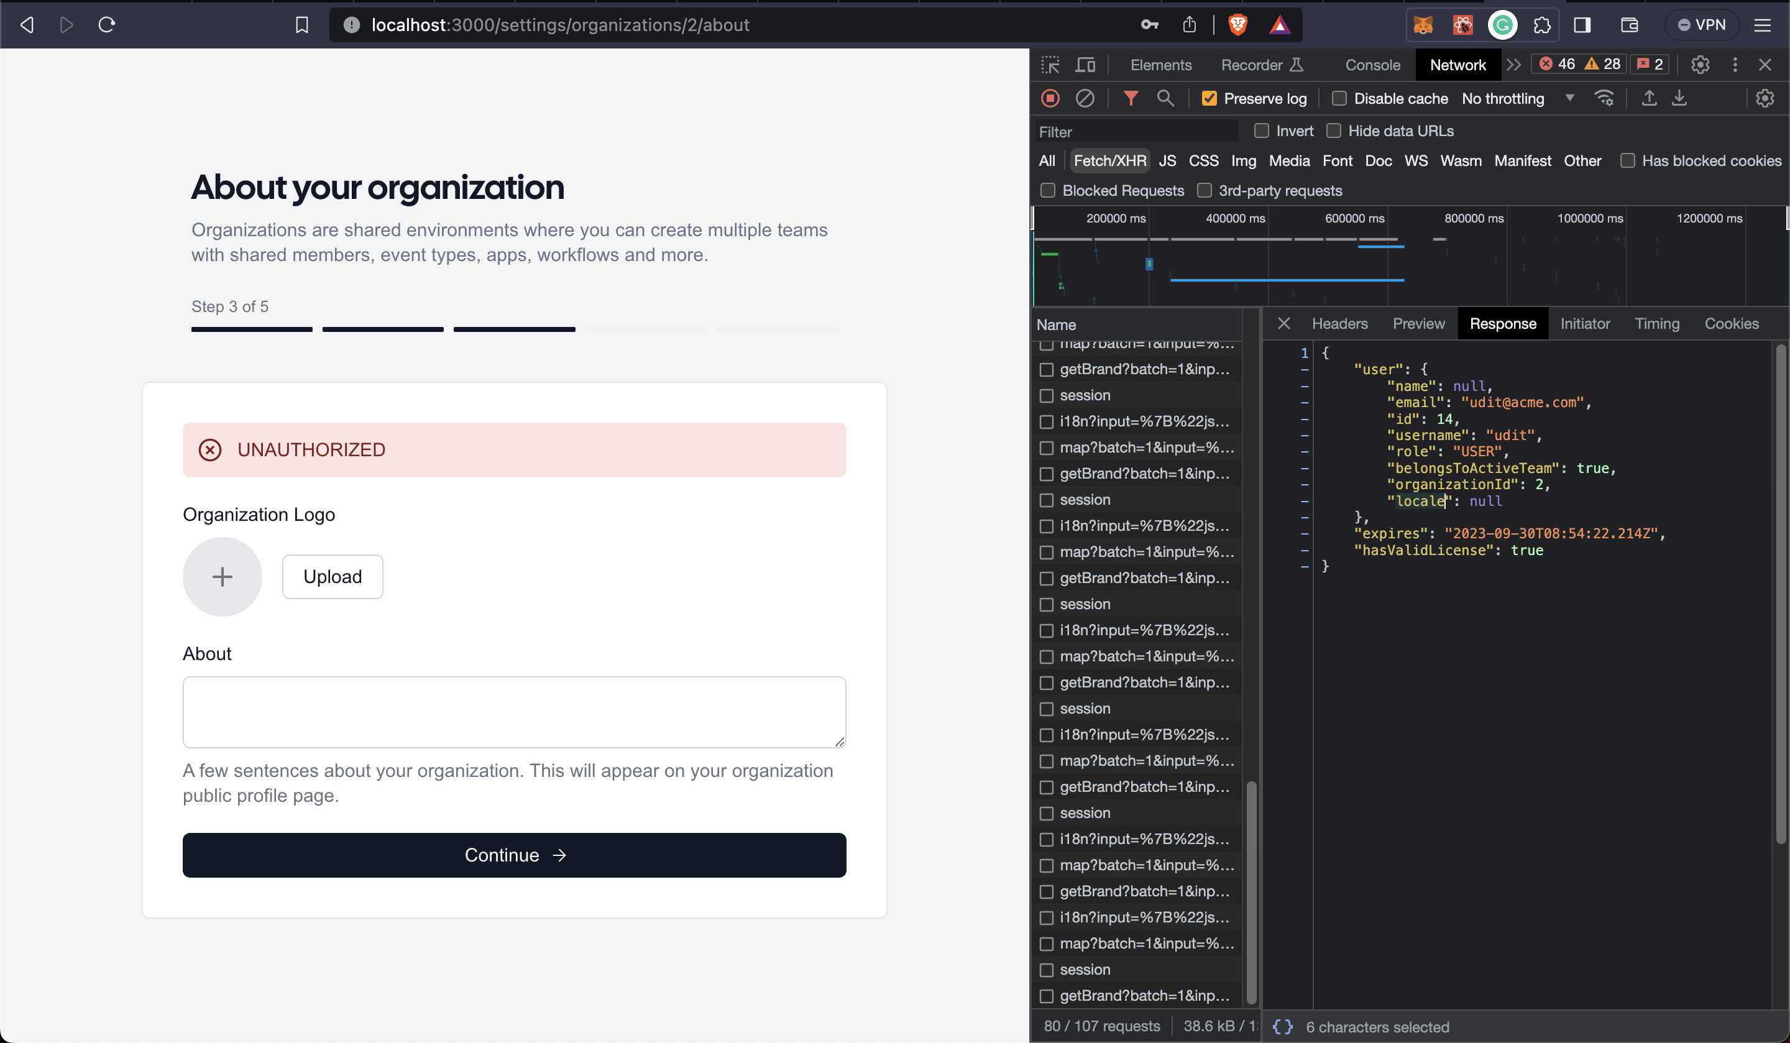Clear the network request log
The width and height of the screenshot is (1790, 1043).
tap(1085, 98)
